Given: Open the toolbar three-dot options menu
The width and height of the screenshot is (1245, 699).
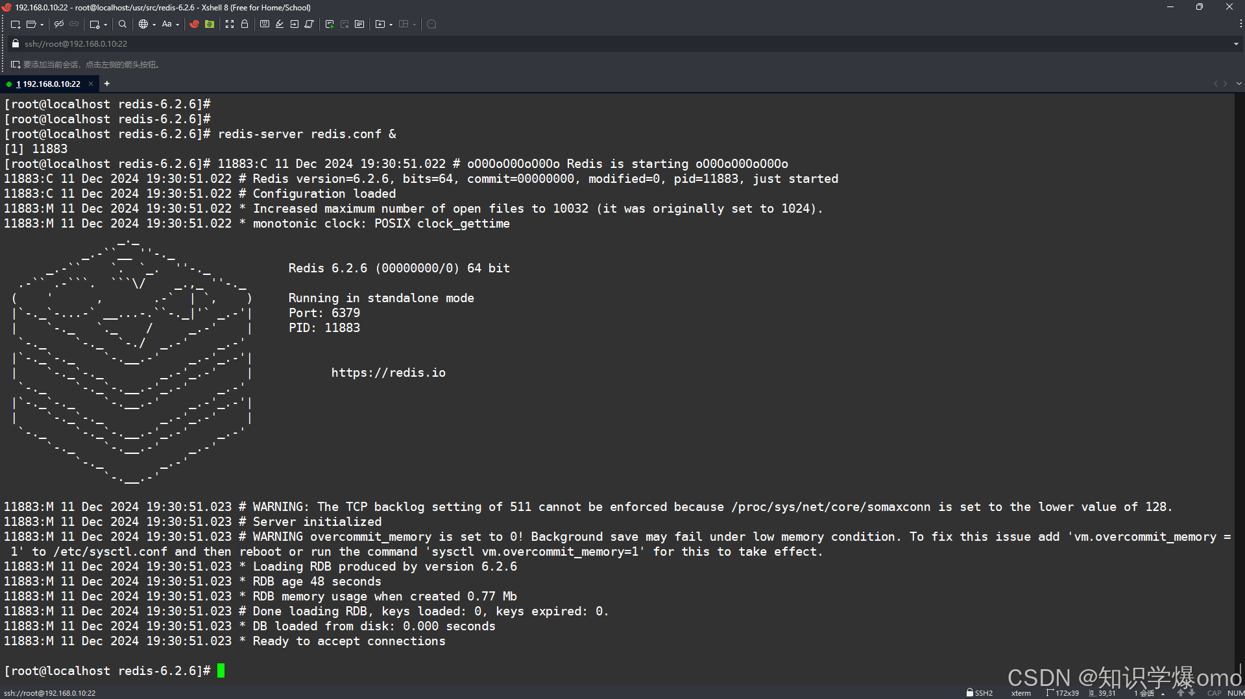Looking at the screenshot, I should [x=1240, y=24].
